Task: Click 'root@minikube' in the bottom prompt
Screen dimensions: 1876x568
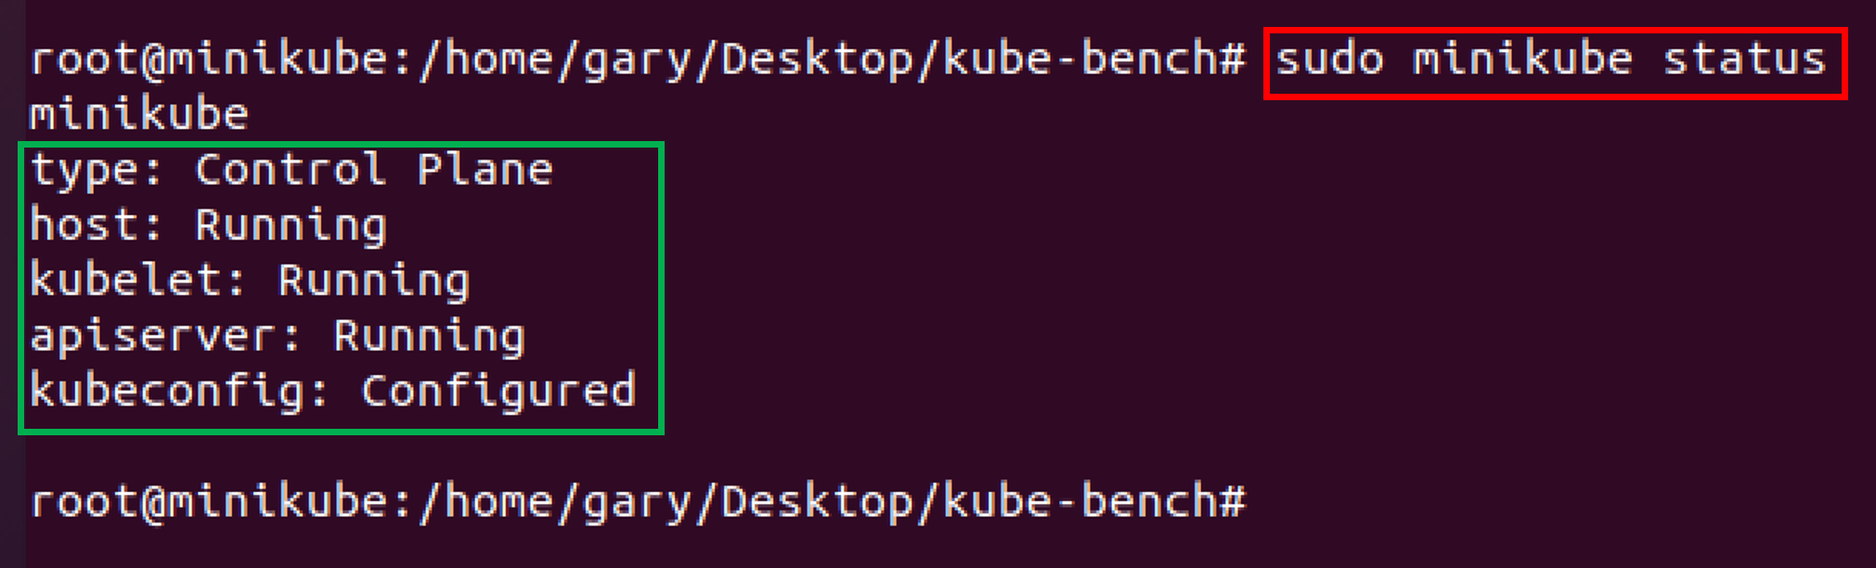Action: pyautogui.click(x=209, y=502)
